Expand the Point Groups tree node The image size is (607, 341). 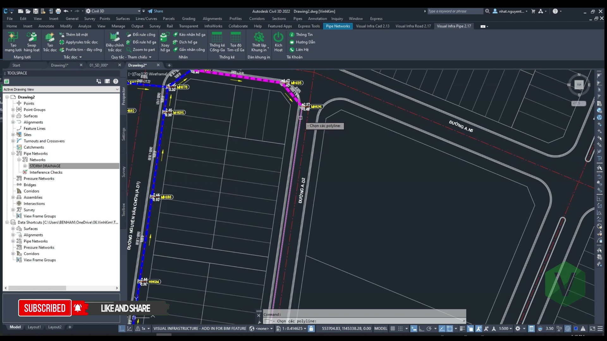(13, 110)
